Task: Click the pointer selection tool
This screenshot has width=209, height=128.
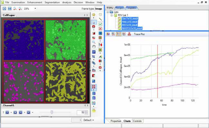Action: pos(94,22)
